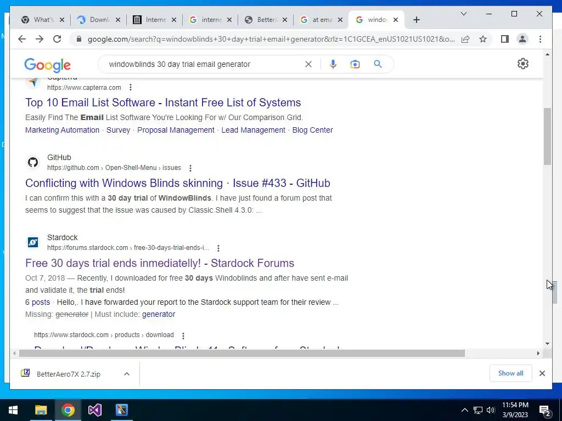This screenshot has width=562, height=421.
Task: Close the download shelf bar
Action: click(x=542, y=373)
